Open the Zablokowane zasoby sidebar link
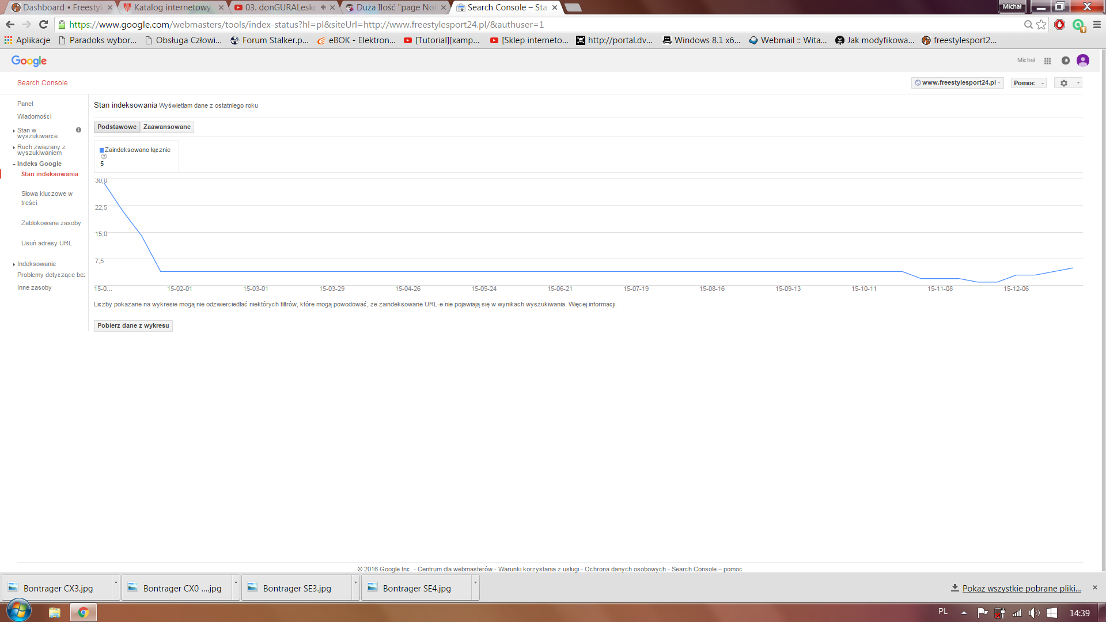The image size is (1106, 622). click(x=51, y=223)
